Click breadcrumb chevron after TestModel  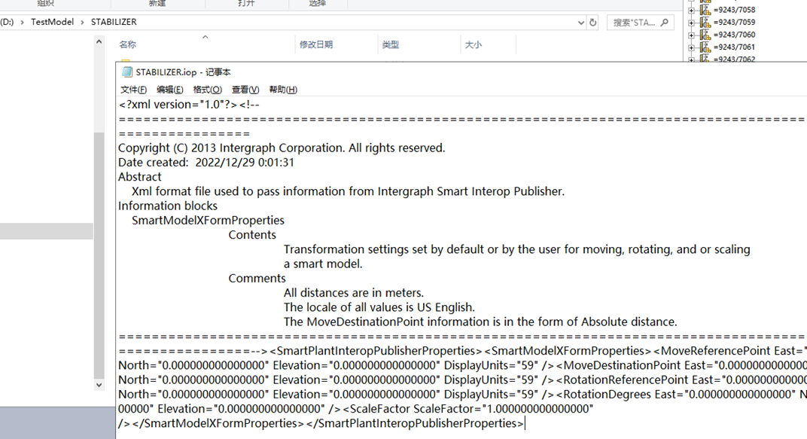tap(82, 22)
